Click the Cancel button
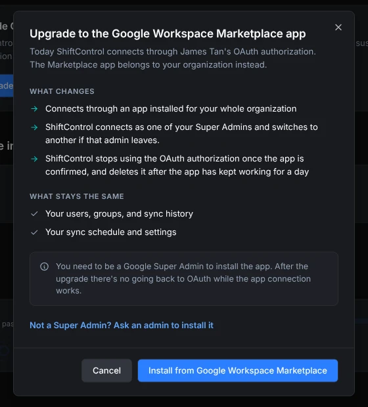This screenshot has height=407, width=368. [106, 370]
